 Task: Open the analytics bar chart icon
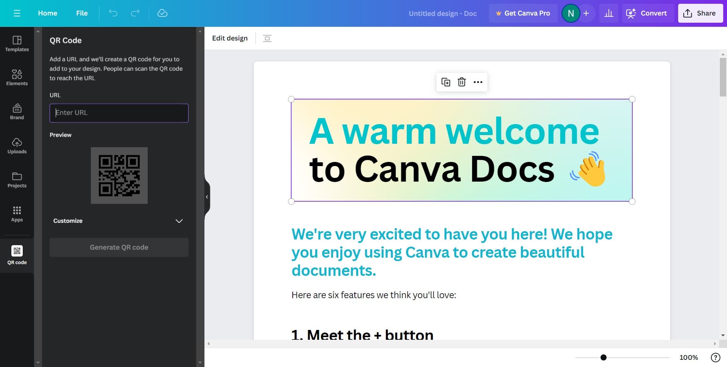pyautogui.click(x=608, y=13)
